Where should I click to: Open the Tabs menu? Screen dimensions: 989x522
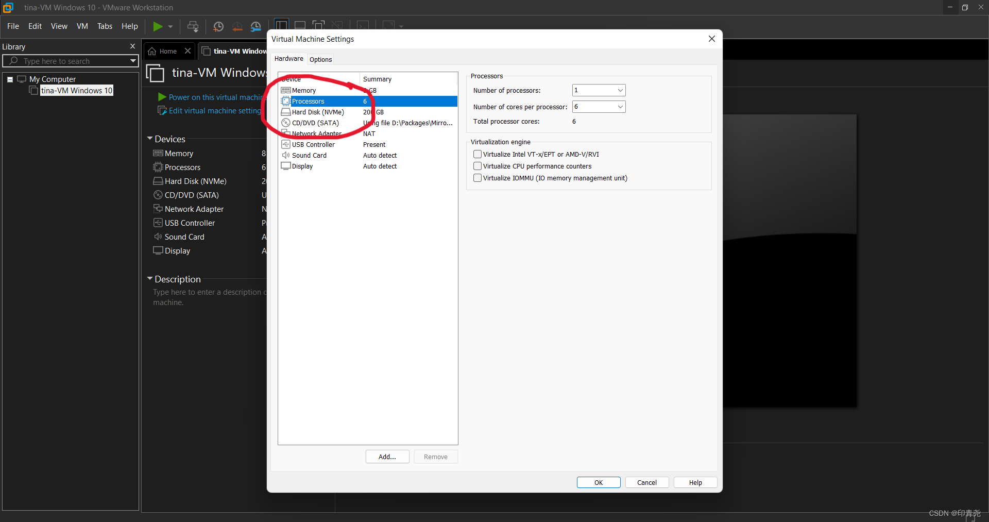coord(105,26)
